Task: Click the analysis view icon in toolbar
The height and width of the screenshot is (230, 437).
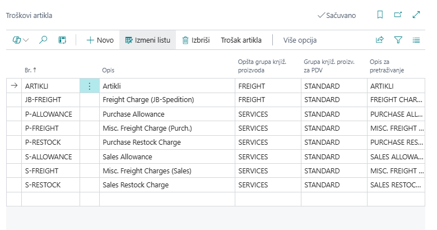Action: (x=62, y=40)
